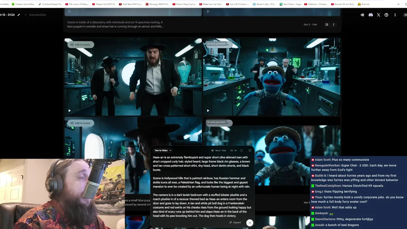407x229 pixels.
Task: Click the reuse prompt icon beside Veo 3 - Fast
Action: click(x=327, y=24)
